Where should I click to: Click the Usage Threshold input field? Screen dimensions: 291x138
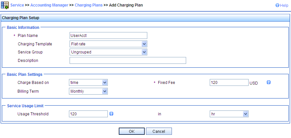[x=88, y=114]
